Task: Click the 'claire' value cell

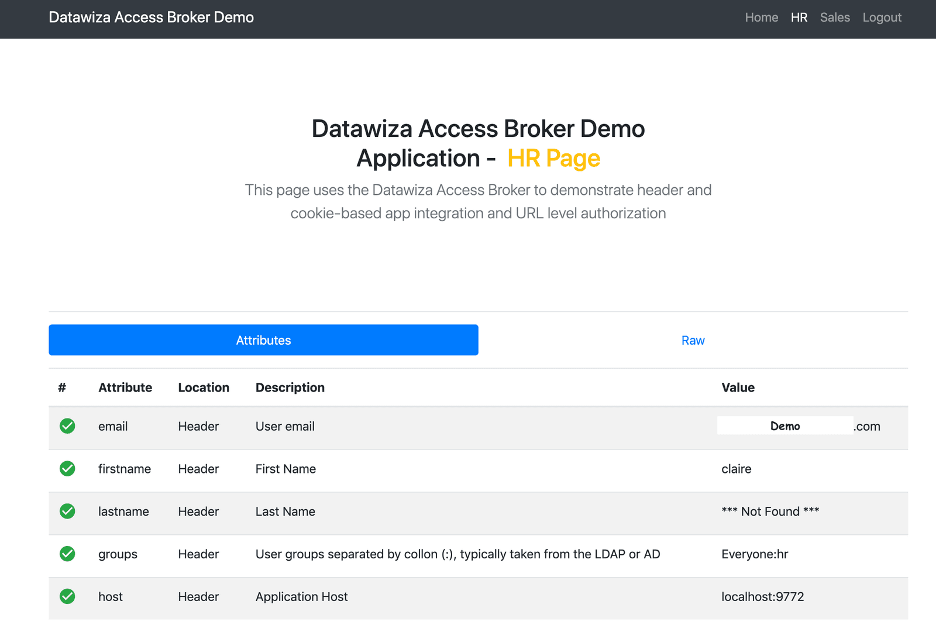Action: point(737,469)
